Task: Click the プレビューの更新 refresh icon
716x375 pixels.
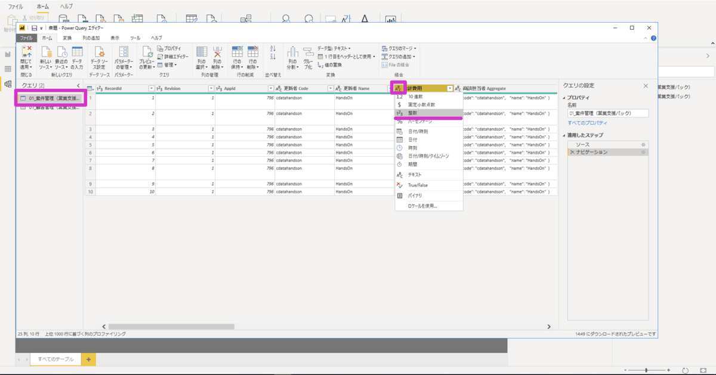Action: (146, 52)
